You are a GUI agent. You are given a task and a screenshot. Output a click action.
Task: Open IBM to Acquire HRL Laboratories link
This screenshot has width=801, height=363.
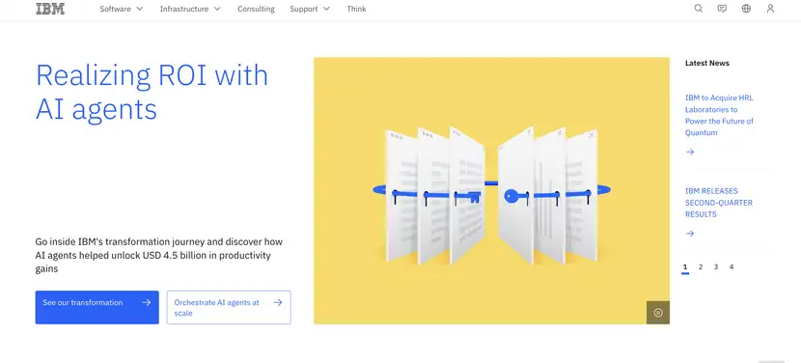[719, 115]
